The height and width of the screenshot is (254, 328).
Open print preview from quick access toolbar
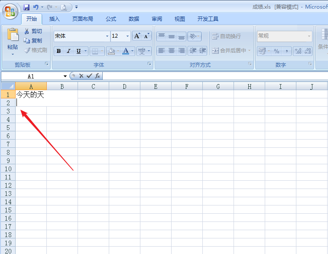(x=64, y=7)
